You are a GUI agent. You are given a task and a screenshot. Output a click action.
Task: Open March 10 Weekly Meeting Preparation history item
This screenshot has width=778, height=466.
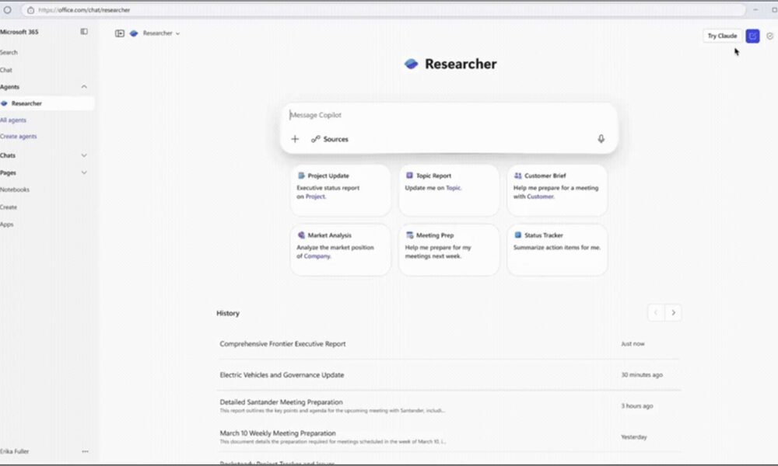[x=449, y=436]
